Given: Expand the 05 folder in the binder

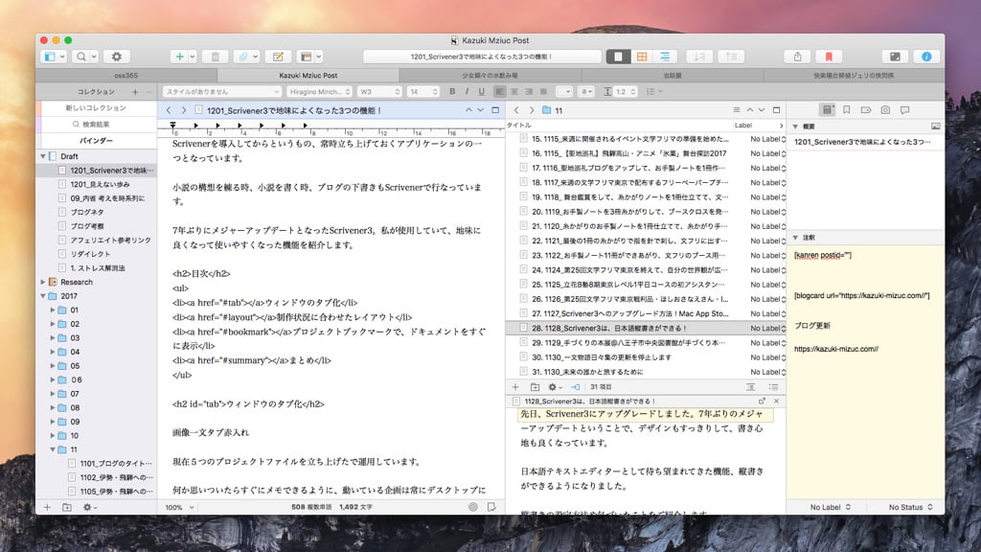Looking at the screenshot, I should (x=53, y=366).
